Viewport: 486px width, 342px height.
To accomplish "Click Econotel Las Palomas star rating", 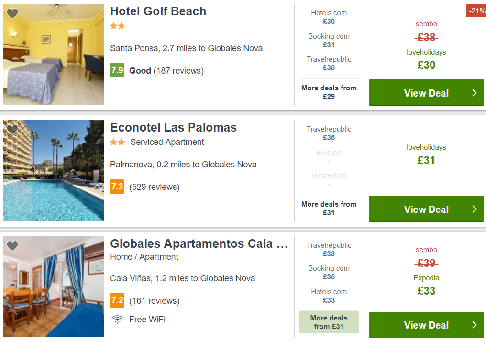I will click(x=117, y=142).
